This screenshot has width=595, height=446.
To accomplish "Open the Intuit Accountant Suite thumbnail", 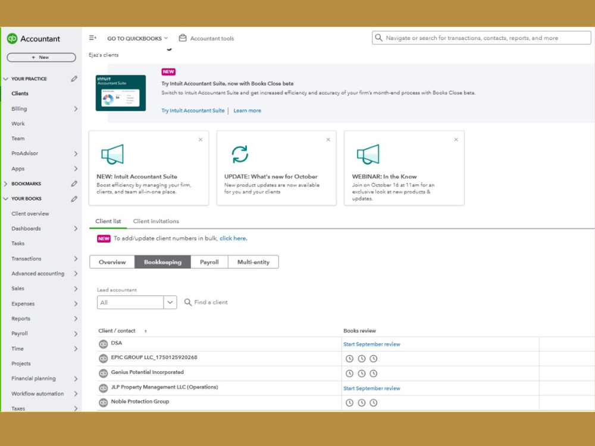I will (121, 93).
